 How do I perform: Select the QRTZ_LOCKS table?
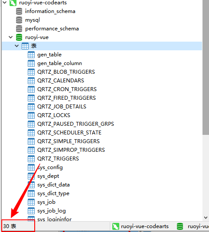(x=54, y=115)
